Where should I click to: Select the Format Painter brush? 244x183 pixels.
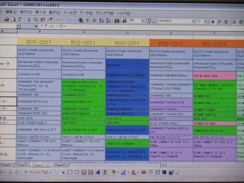(50, 20)
